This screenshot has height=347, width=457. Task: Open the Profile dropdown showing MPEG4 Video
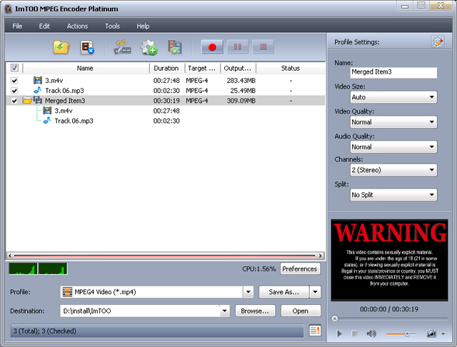coord(157,292)
